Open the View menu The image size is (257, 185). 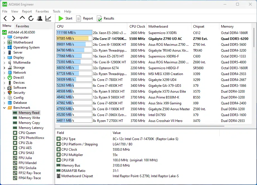[x=15, y=11]
